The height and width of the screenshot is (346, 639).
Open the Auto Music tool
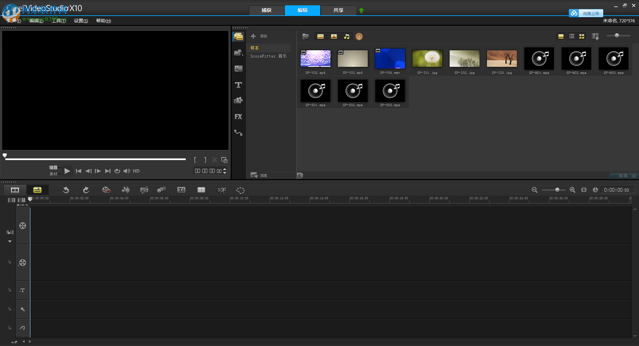144,190
